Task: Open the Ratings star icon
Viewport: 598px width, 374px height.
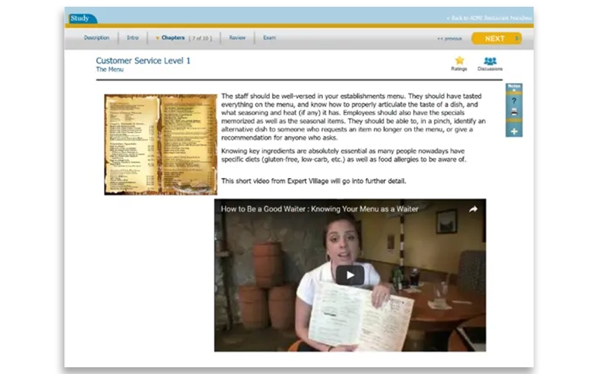Action: pos(459,61)
